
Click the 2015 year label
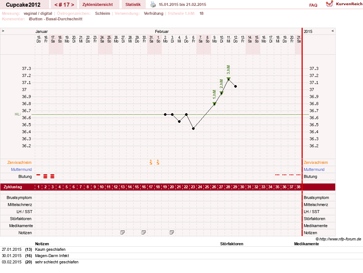point(308,31)
